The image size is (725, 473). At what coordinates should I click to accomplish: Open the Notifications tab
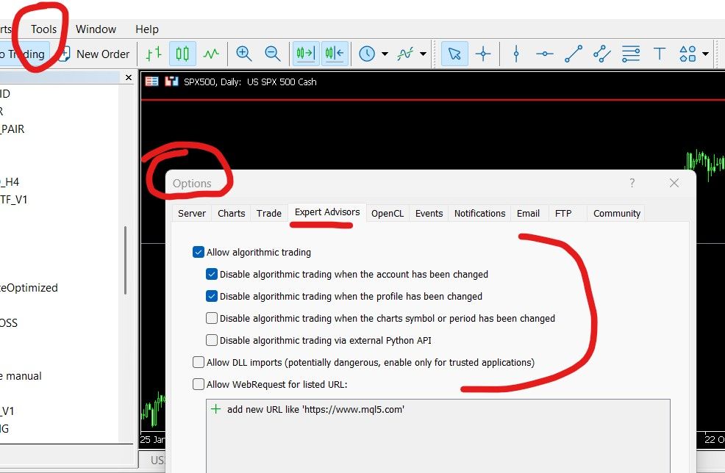[479, 214]
